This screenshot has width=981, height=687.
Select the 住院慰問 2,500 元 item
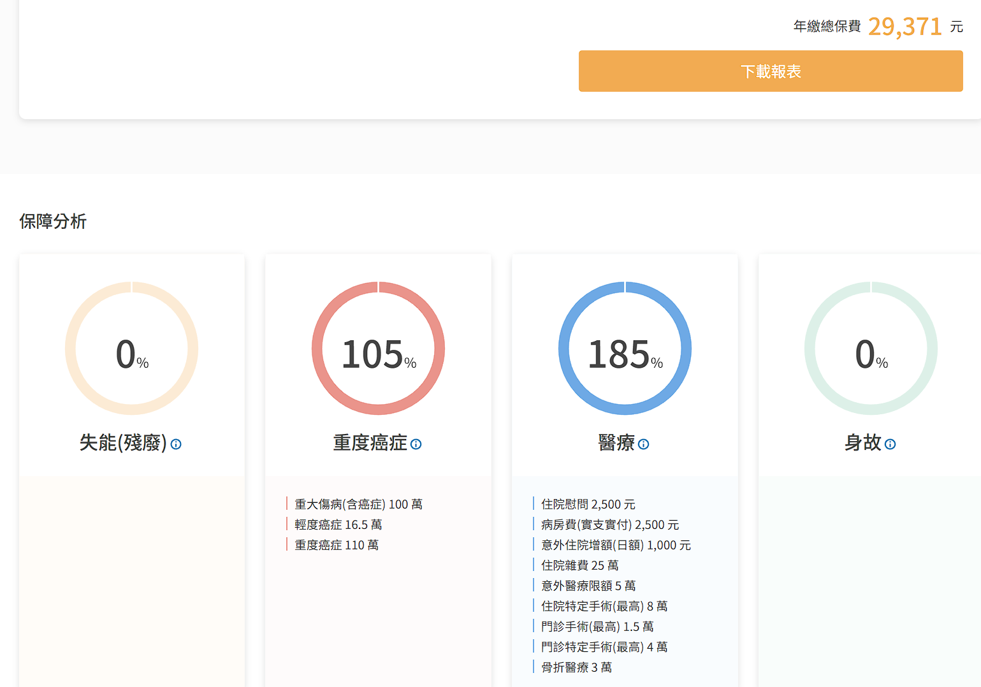tap(588, 504)
